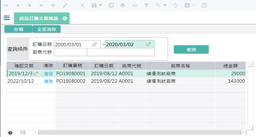
Task: Click the 29000 total amount cell
Action: click(x=230, y=74)
